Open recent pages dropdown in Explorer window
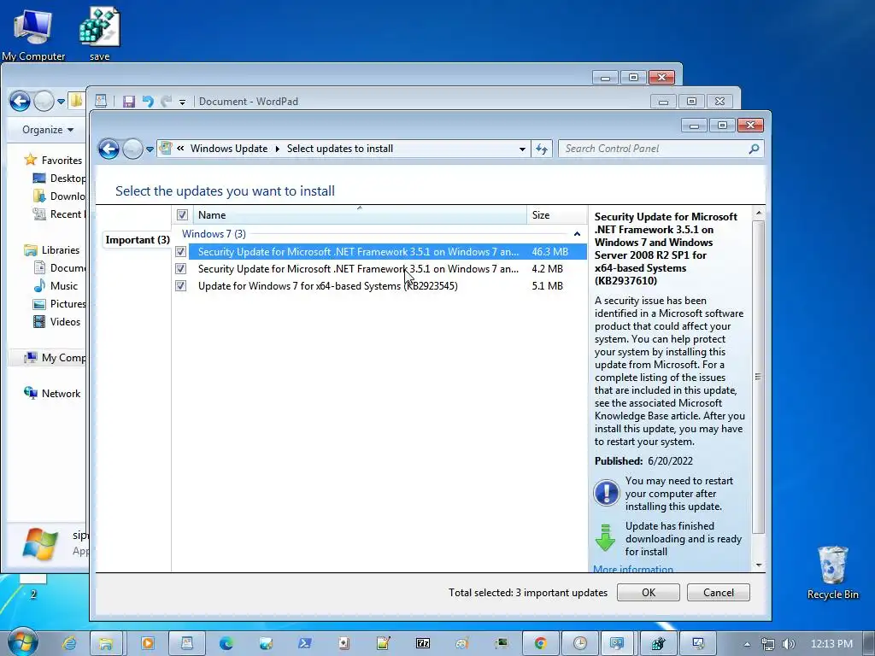This screenshot has width=875, height=656. click(61, 102)
